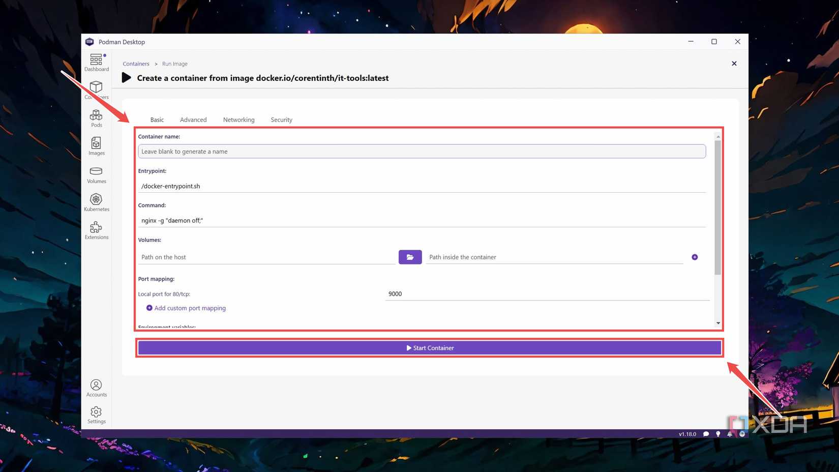Open the Accounts panel
The image size is (839, 472).
pyautogui.click(x=96, y=388)
